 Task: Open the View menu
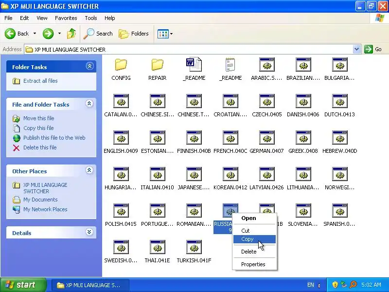tap(42, 18)
